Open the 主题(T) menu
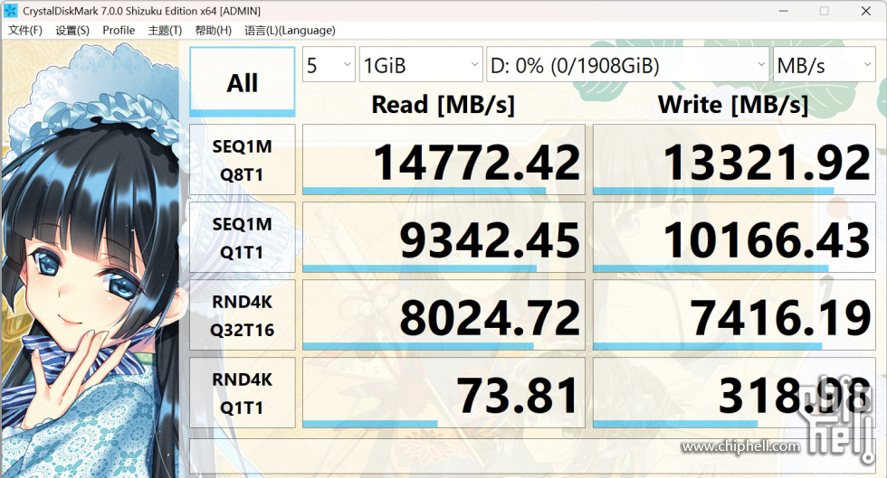This screenshot has height=478, width=887. click(165, 31)
